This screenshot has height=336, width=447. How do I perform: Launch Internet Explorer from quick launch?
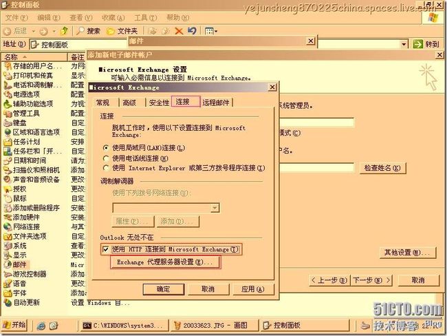pyautogui.click(x=41, y=326)
